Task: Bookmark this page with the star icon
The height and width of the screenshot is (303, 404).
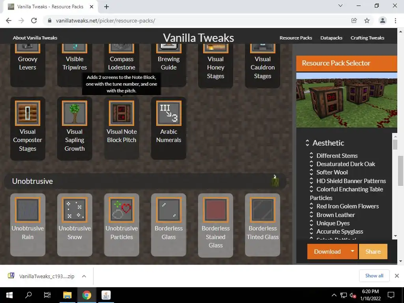Action: (367, 21)
